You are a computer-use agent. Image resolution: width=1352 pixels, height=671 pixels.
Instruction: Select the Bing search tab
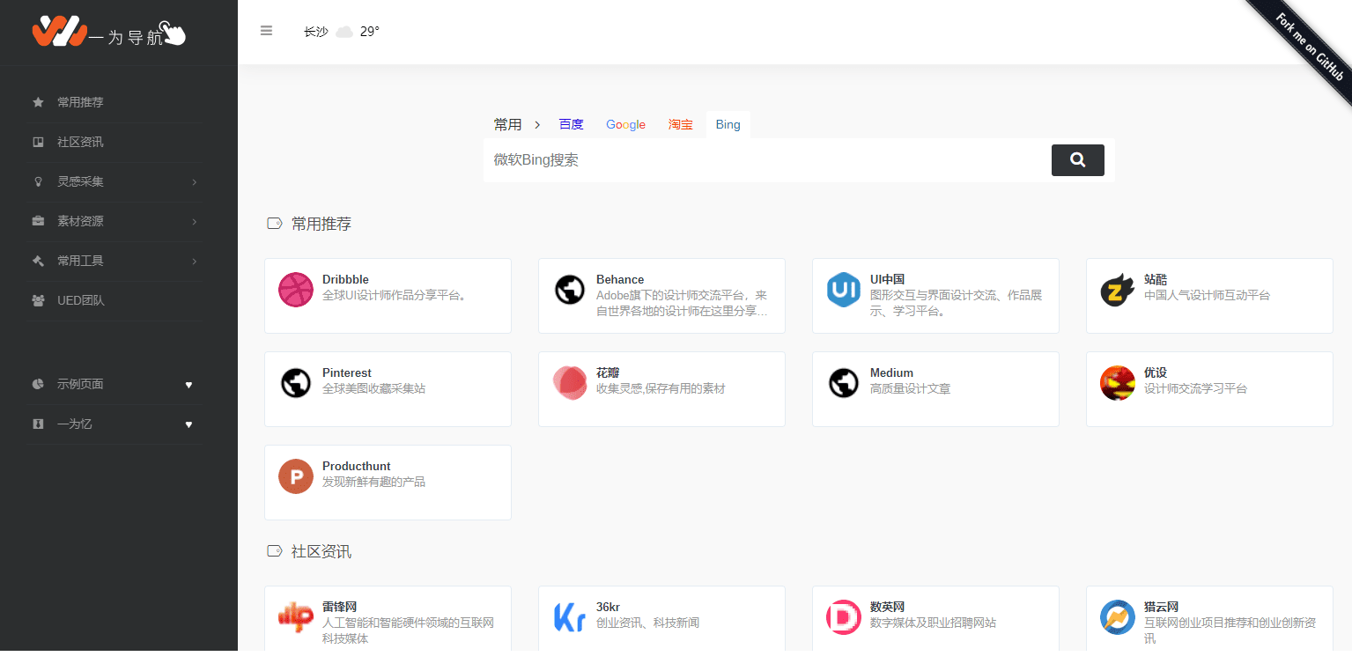[x=728, y=125]
